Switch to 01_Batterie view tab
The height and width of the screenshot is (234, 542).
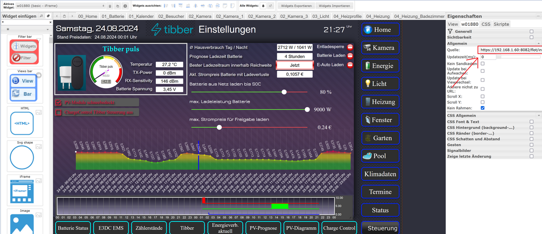(x=113, y=16)
